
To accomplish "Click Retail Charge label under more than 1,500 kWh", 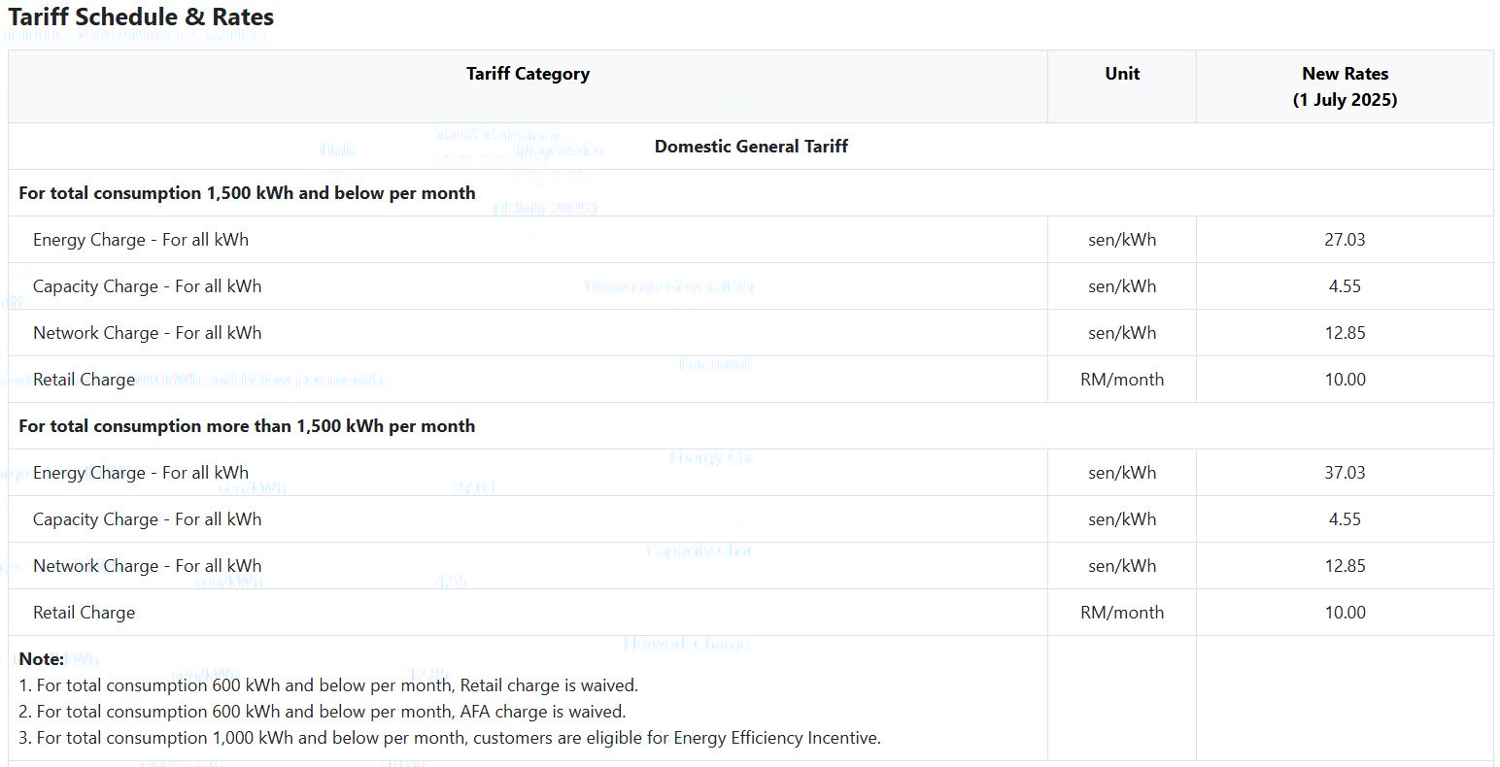I will click(84, 613).
